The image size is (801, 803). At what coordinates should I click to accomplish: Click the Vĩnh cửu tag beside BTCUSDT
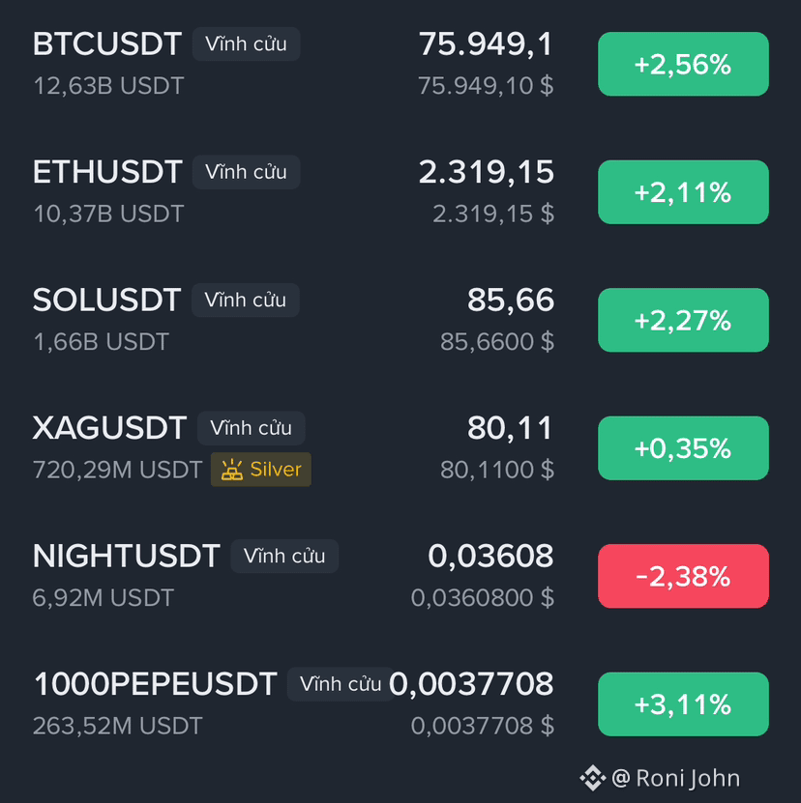246,44
